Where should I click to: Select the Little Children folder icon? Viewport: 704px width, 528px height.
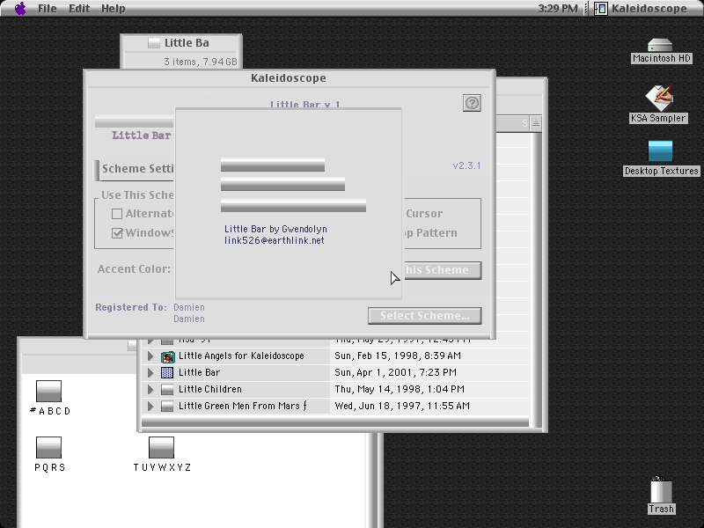[x=167, y=389]
